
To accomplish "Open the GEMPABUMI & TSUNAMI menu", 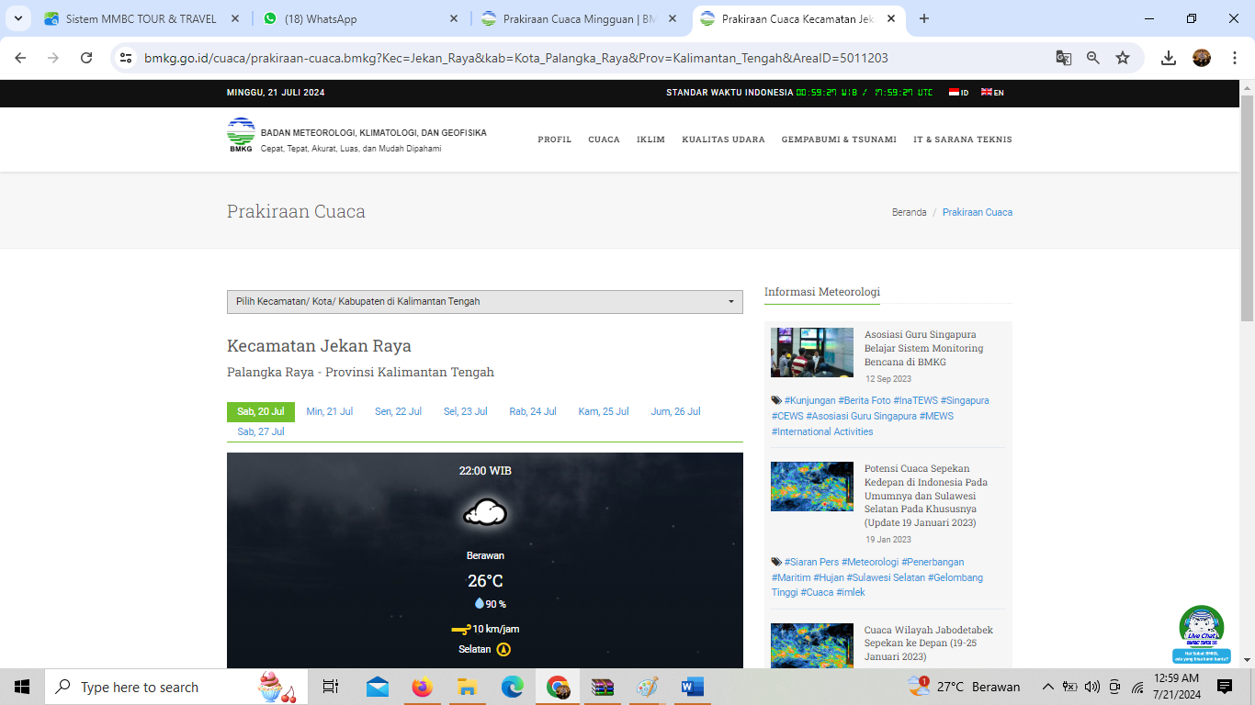I will [839, 140].
